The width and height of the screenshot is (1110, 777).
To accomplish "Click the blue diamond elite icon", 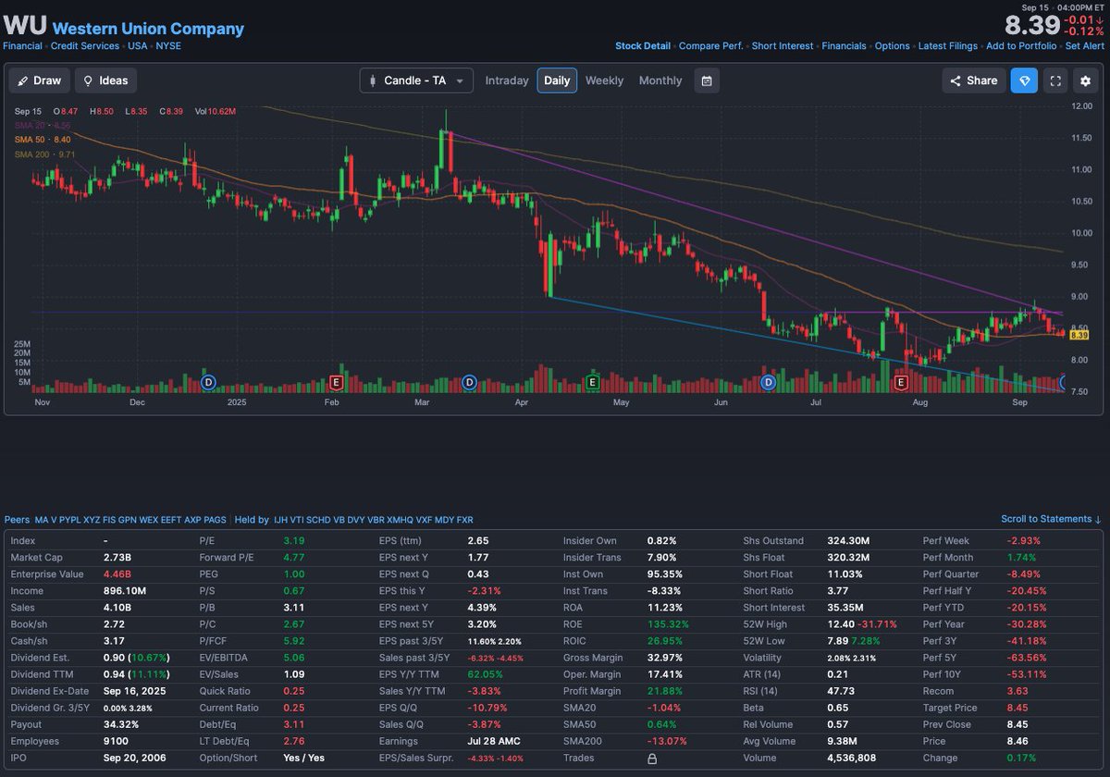I will [1024, 80].
